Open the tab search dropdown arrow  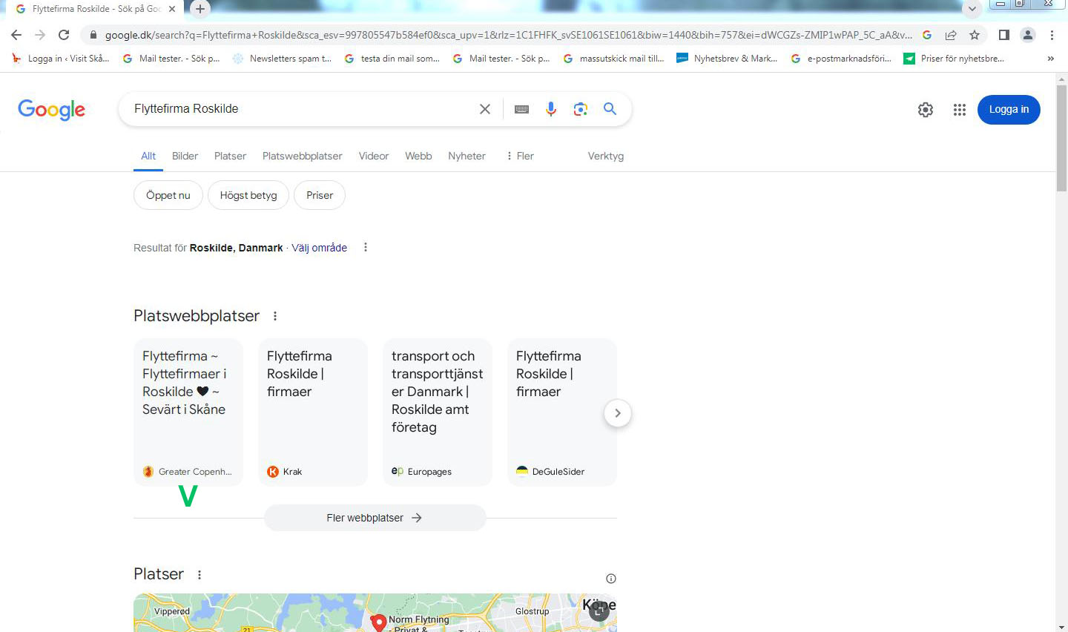pos(972,9)
